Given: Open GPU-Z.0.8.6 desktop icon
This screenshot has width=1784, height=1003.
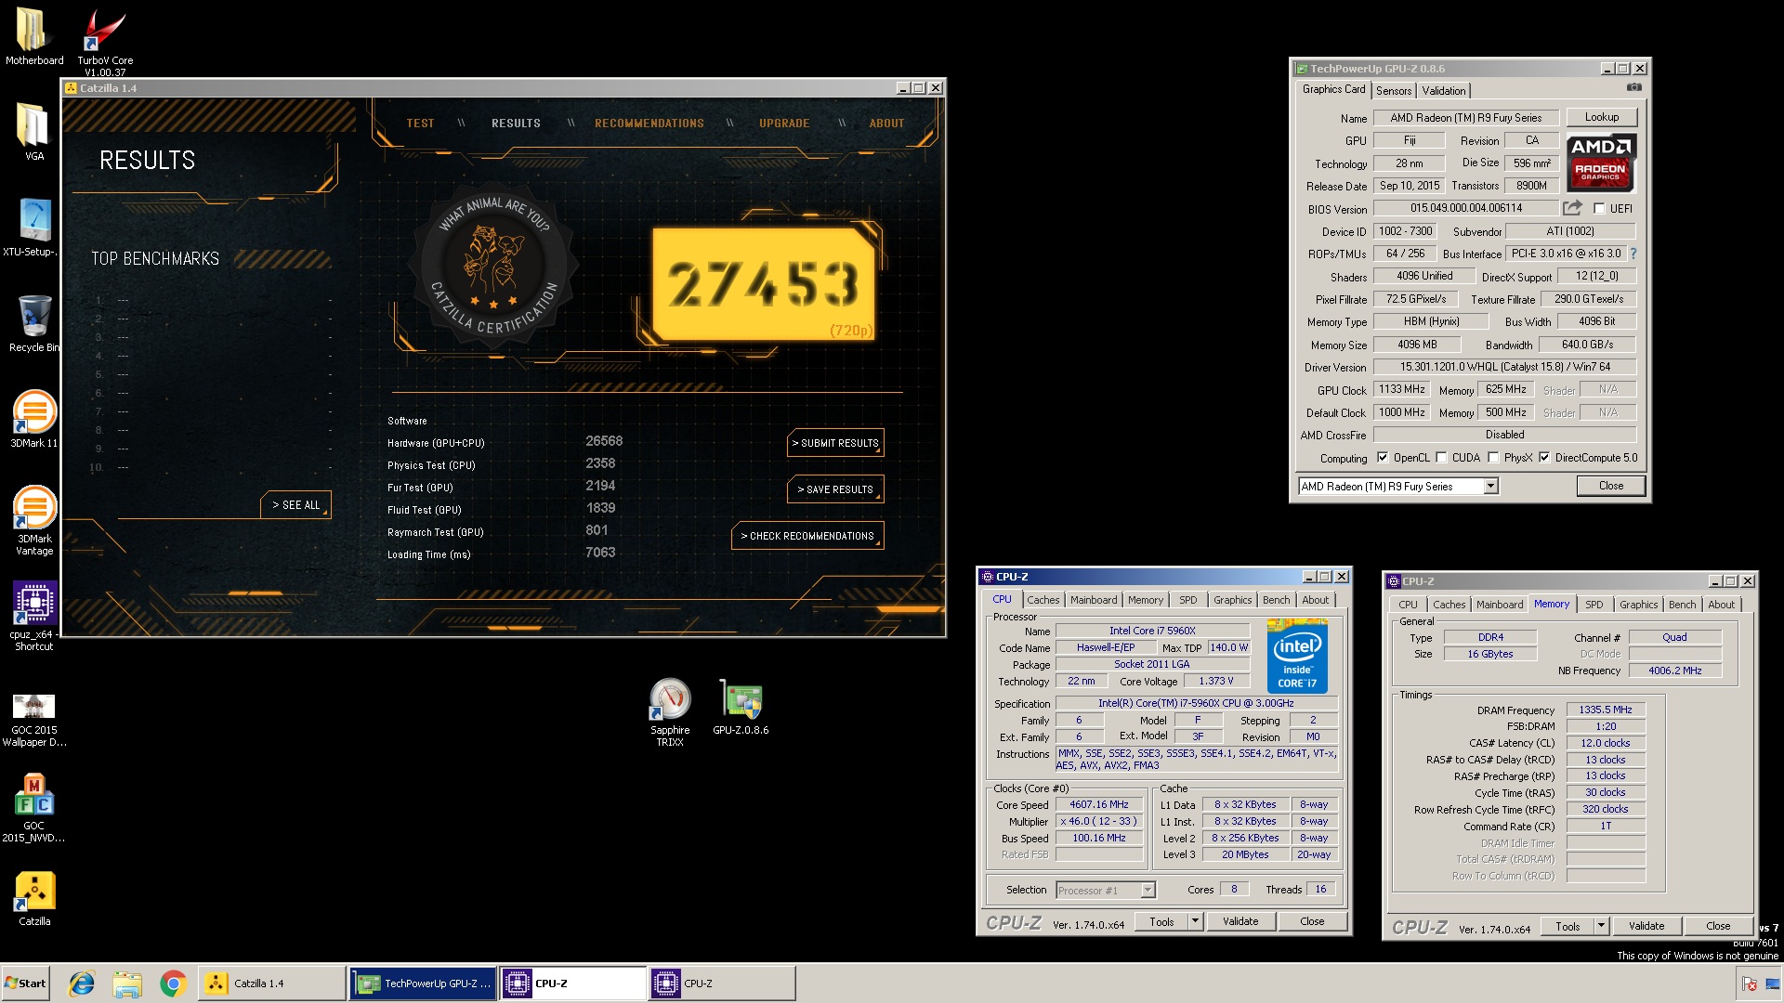Looking at the screenshot, I should tap(741, 708).
